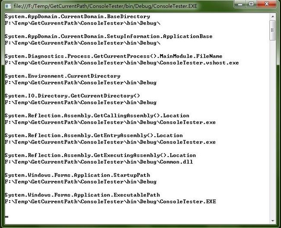Click the window title bar path text
This screenshot has width=281, height=228.
105,6
